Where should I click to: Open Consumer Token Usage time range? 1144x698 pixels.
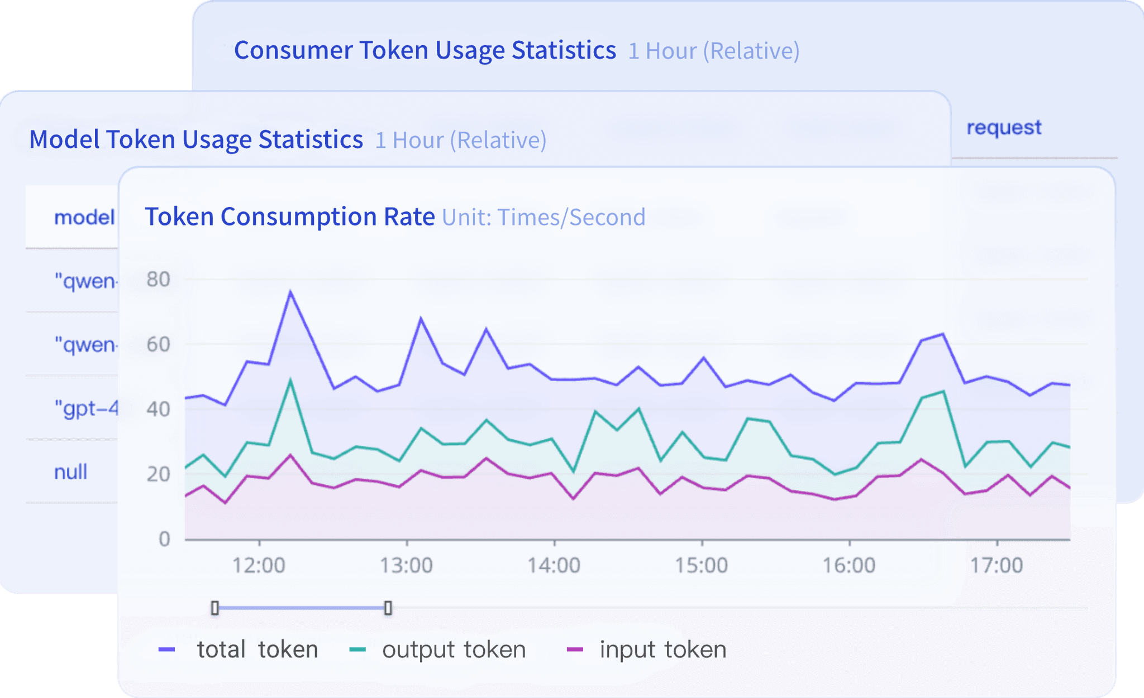click(713, 51)
